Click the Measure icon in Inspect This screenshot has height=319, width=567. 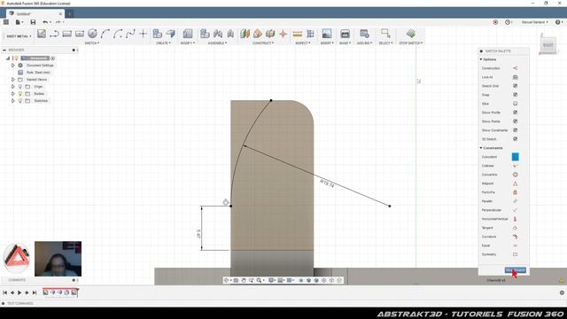pos(298,34)
